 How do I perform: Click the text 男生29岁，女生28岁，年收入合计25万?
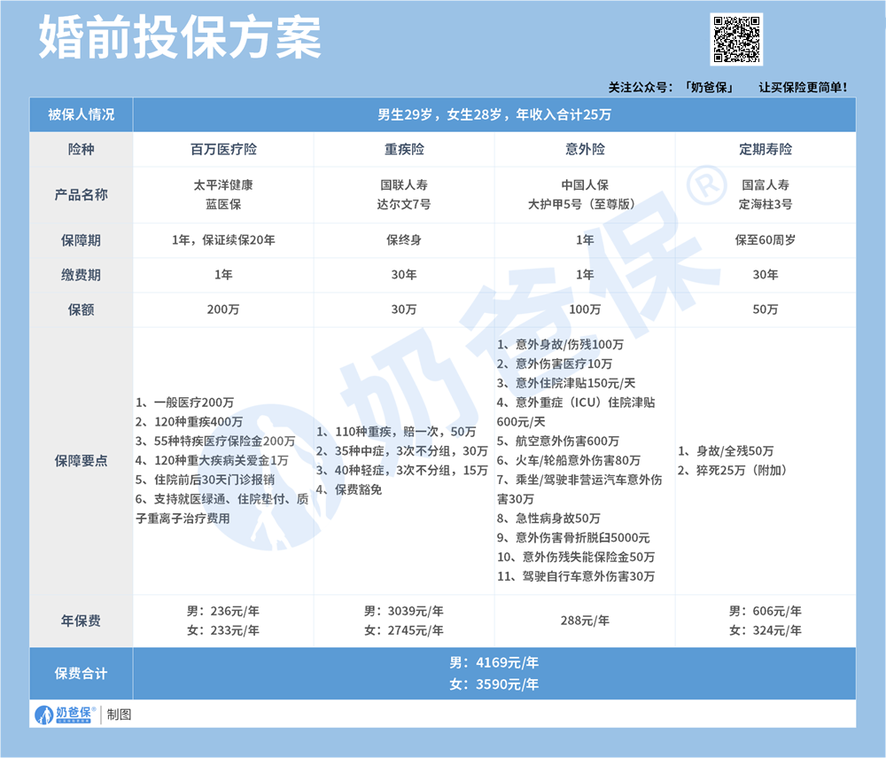[494, 114]
